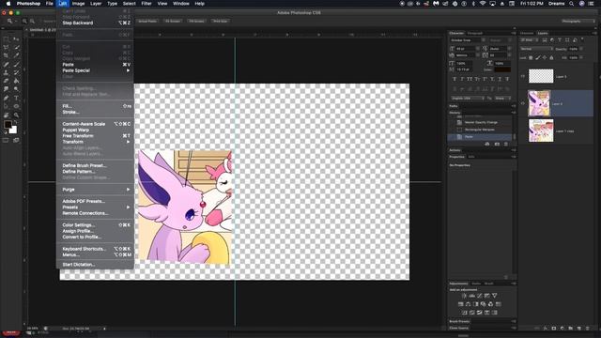Open the layer Fill dropdown
This screenshot has width=601, height=338.
(x=581, y=58)
